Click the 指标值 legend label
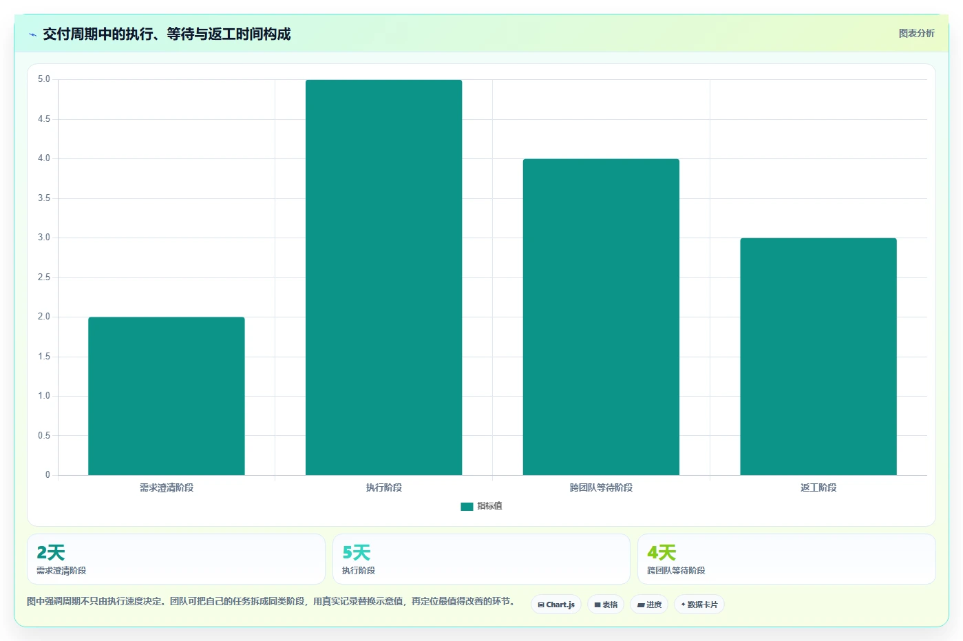963x641 pixels. coord(489,506)
